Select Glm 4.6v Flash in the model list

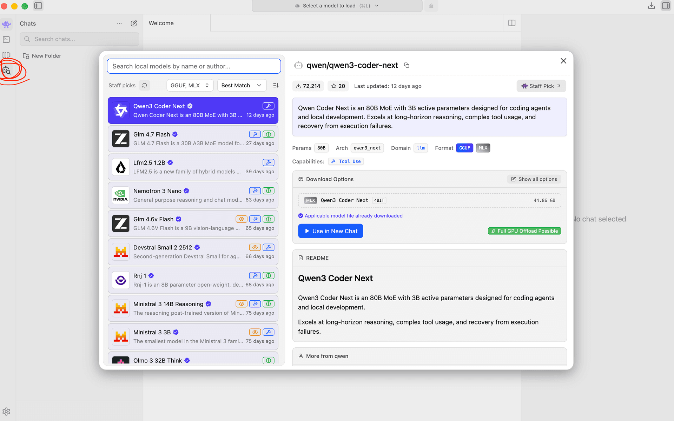coord(193,224)
